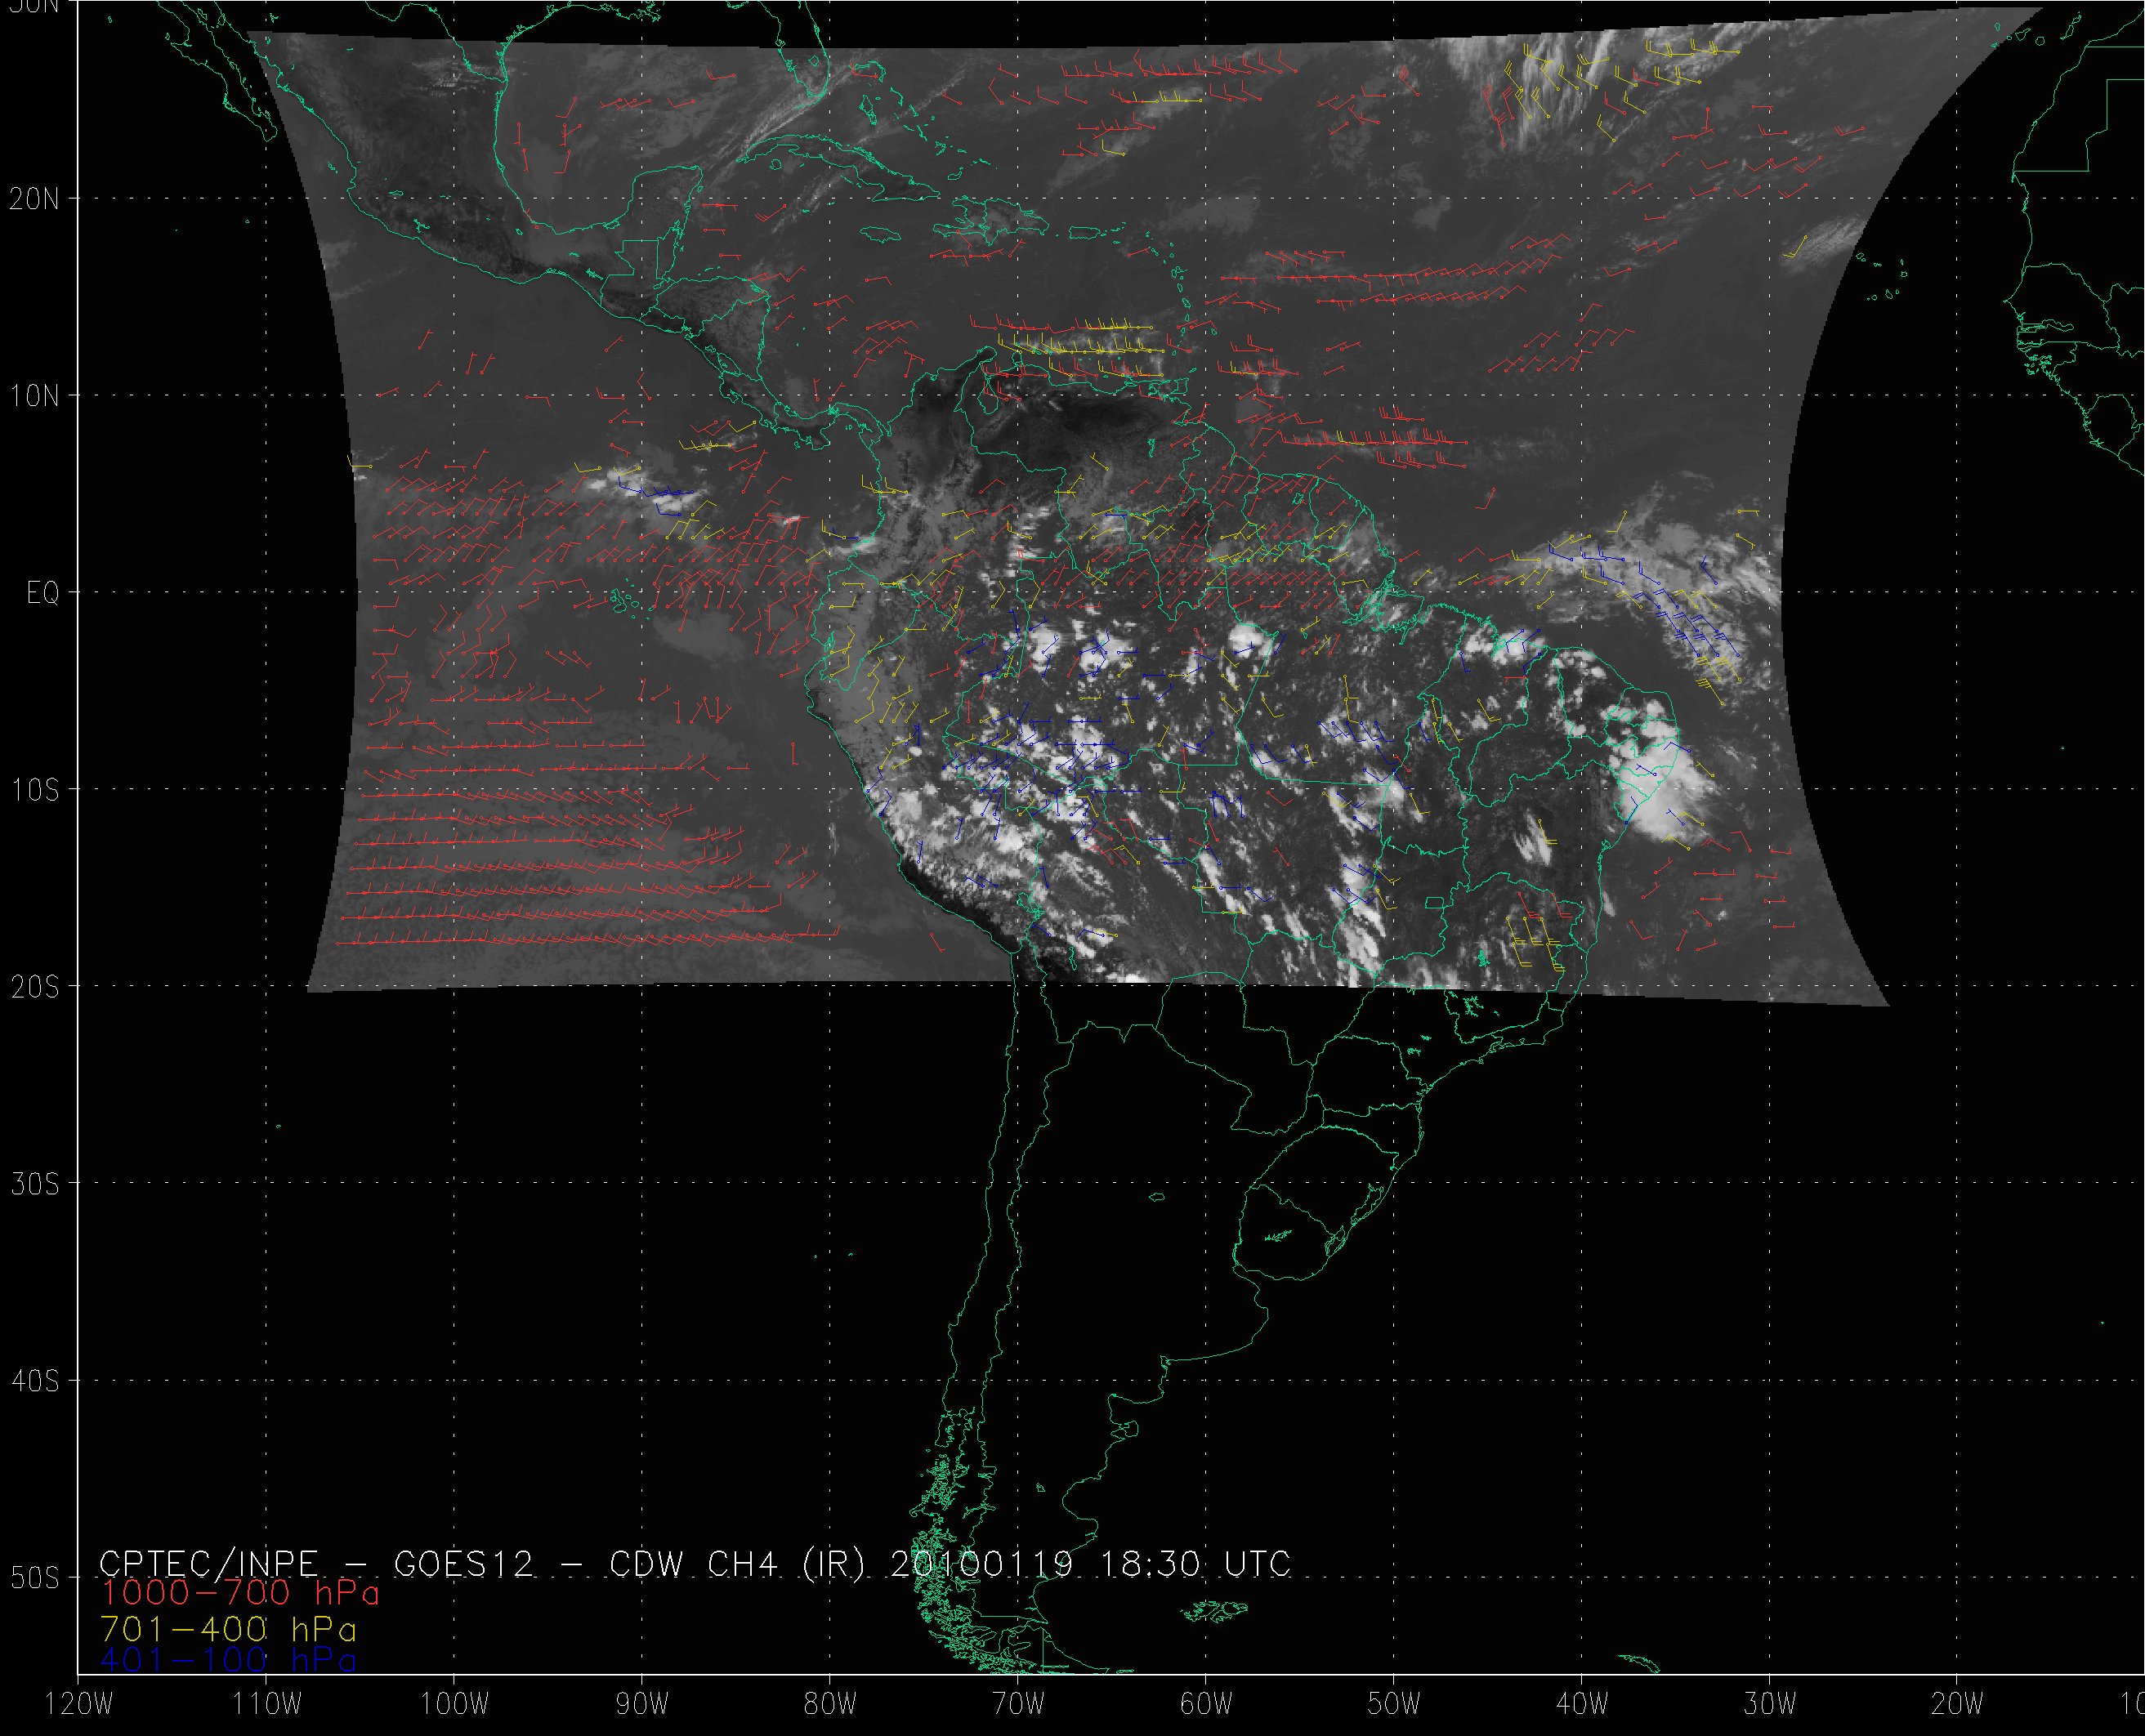The width and height of the screenshot is (2145, 1736).
Task: Click the blue 401-100 hPa legend label
Action: point(229,1660)
